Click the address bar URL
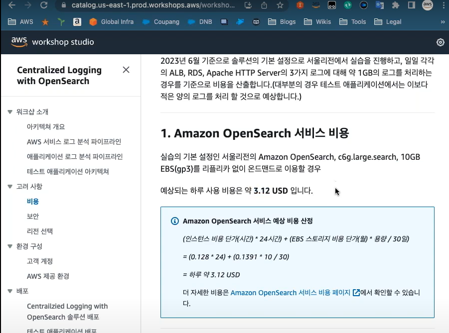Viewport: 449px width, 333px height. pyautogui.click(x=153, y=5)
